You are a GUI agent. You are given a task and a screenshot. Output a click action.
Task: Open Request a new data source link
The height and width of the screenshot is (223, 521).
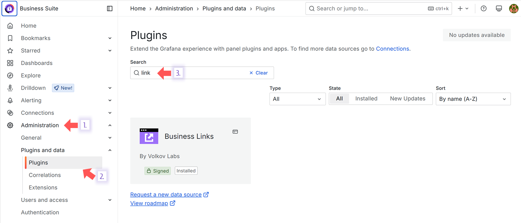(x=166, y=194)
